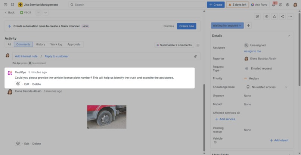Delete the FleetOps comment
Screen dimensions: 301x155
[x=37, y=84]
